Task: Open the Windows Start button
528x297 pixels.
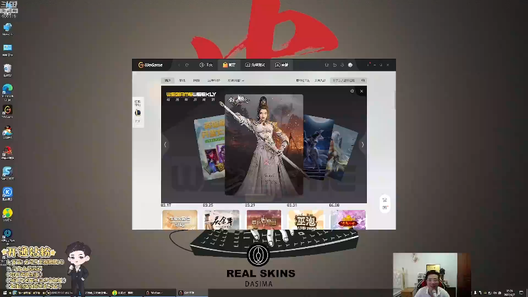Action: 5,293
